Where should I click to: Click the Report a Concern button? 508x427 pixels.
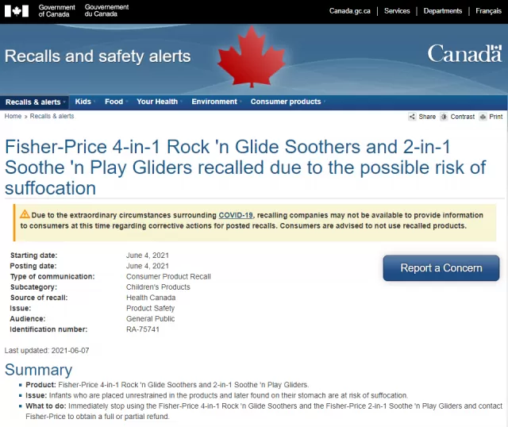441,268
